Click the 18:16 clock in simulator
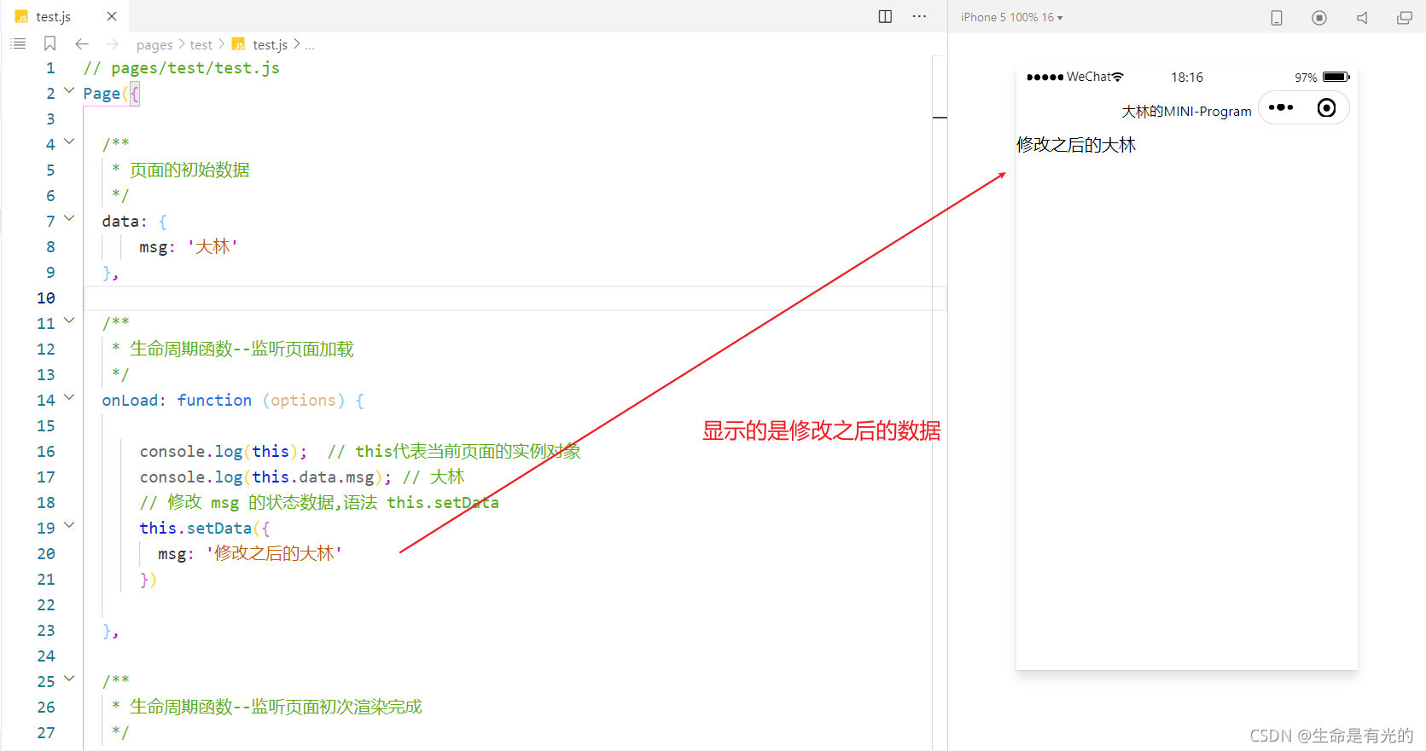 [x=1187, y=77]
